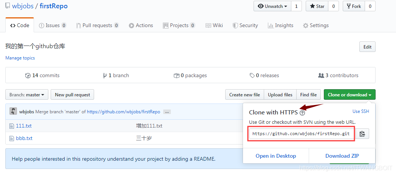Open file bbb.txt
This screenshot has width=396, height=175.
click(24, 138)
